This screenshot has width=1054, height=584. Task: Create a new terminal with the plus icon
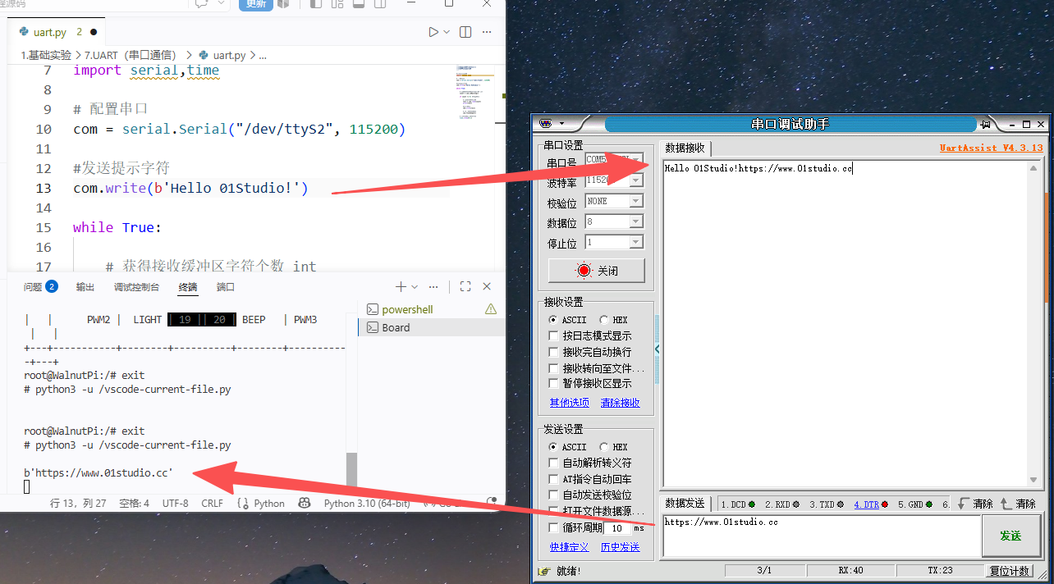[x=401, y=286]
